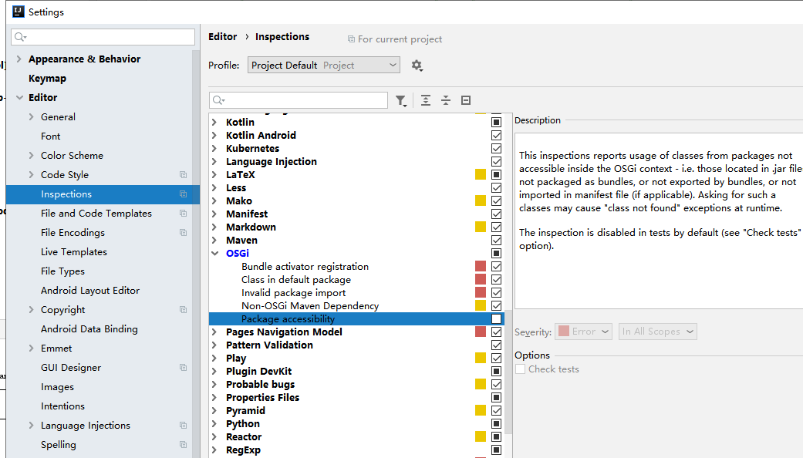Expand the Appearance & Behavior section
This screenshot has height=458, width=803.
19,59
